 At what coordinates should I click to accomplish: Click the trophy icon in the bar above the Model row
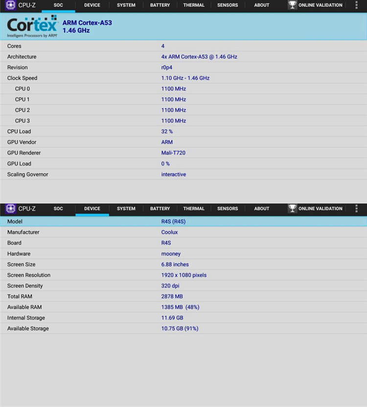tap(293, 209)
